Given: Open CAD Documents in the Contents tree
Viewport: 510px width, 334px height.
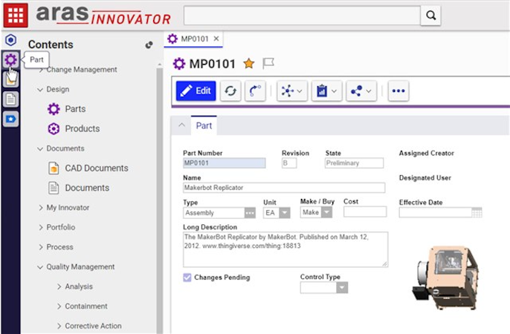Looking at the screenshot, I should 97,168.
